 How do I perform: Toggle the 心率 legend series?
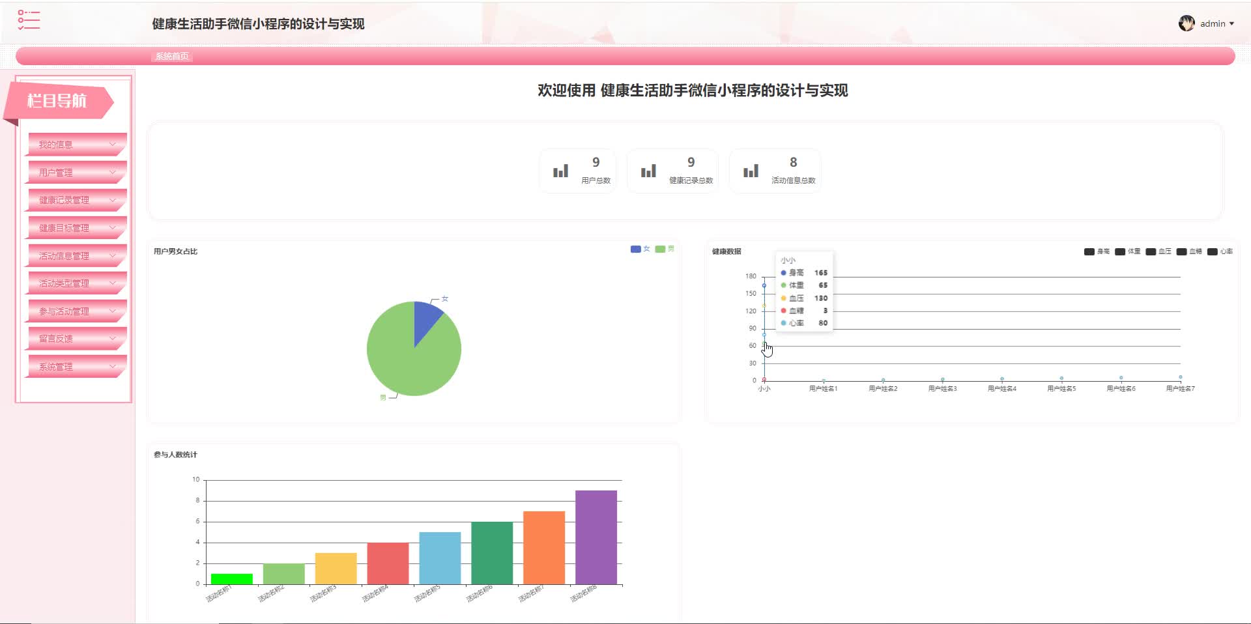[1220, 251]
